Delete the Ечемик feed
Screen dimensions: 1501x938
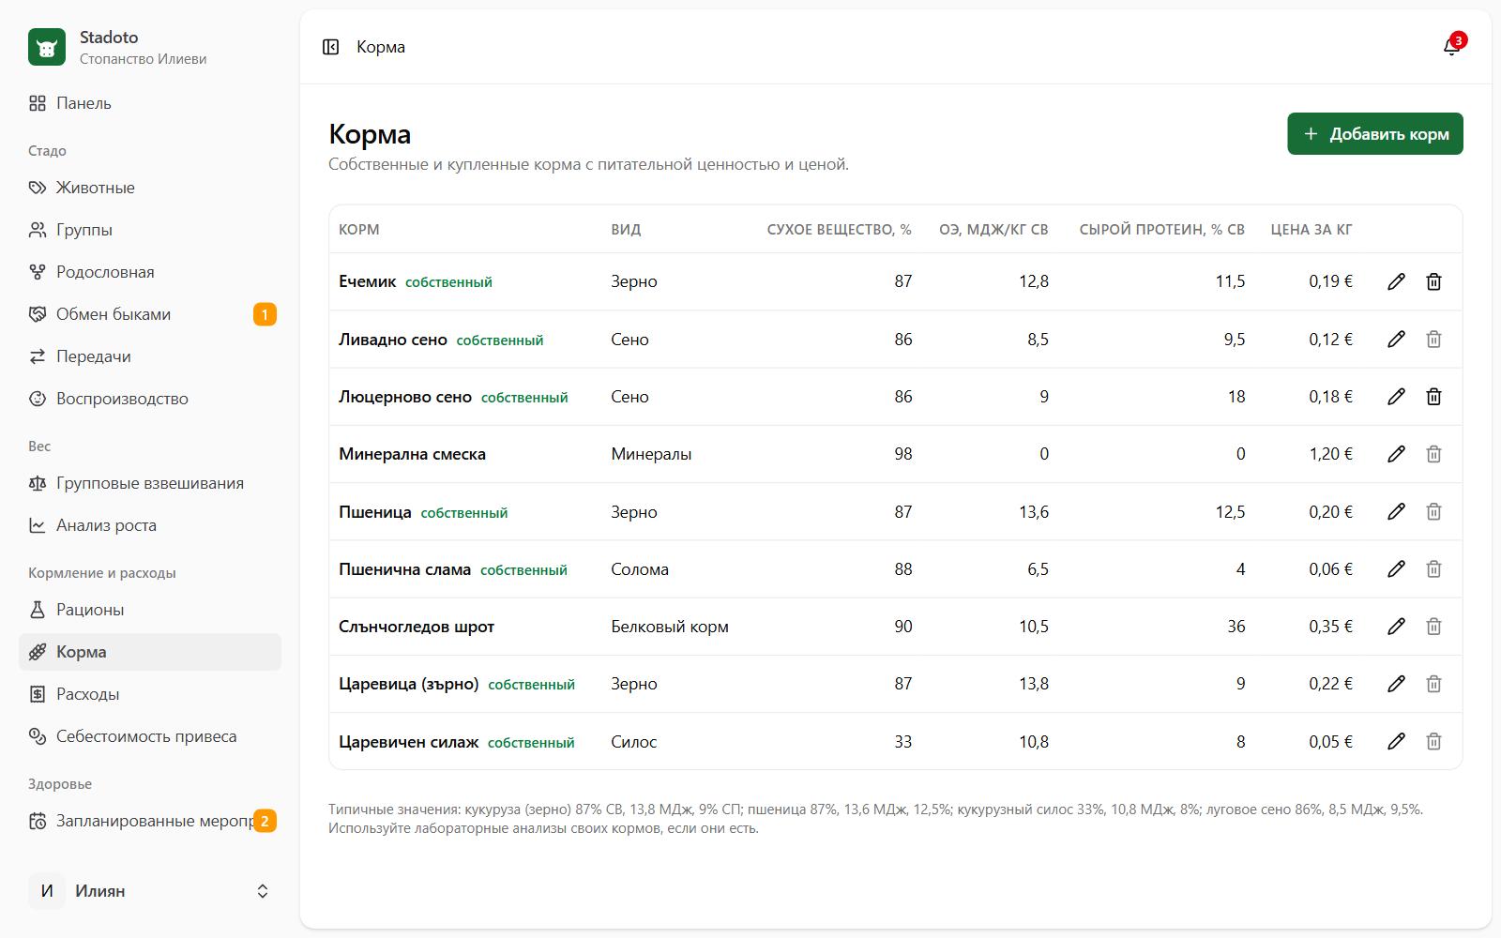pos(1433,281)
